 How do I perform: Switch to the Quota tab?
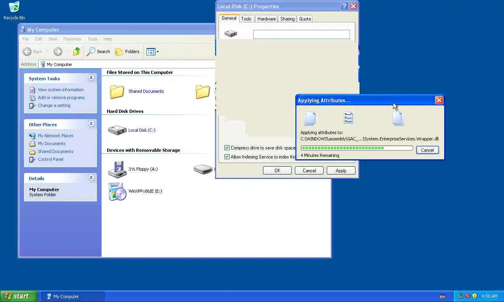click(305, 19)
